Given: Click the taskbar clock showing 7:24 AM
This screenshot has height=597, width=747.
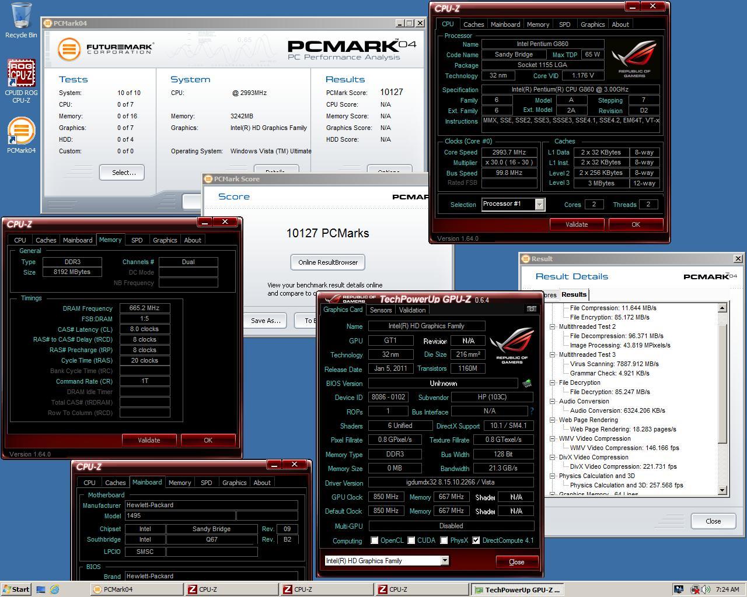Looking at the screenshot, I should click(x=727, y=589).
